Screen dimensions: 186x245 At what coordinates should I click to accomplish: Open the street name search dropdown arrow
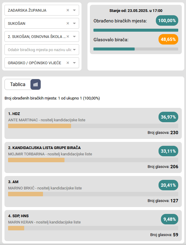[74, 50]
